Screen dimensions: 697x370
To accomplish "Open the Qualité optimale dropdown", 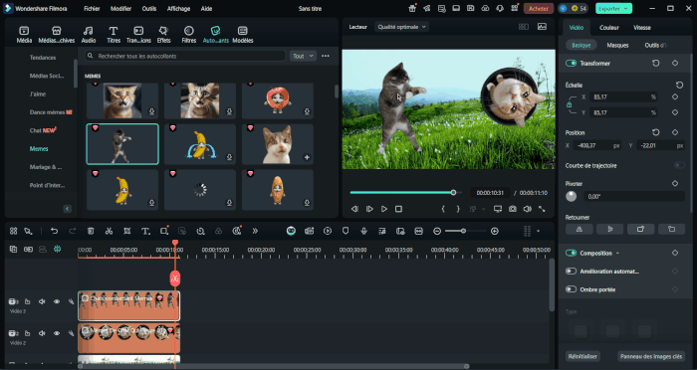I will coord(401,27).
